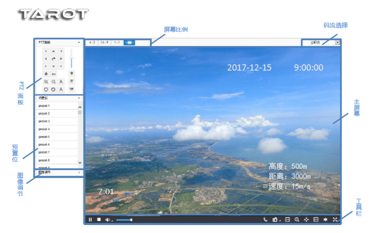Image resolution: width=382 pixels, height=233 pixels.
Task: Pan camera left with PTZ left arrow
Action: point(46,59)
